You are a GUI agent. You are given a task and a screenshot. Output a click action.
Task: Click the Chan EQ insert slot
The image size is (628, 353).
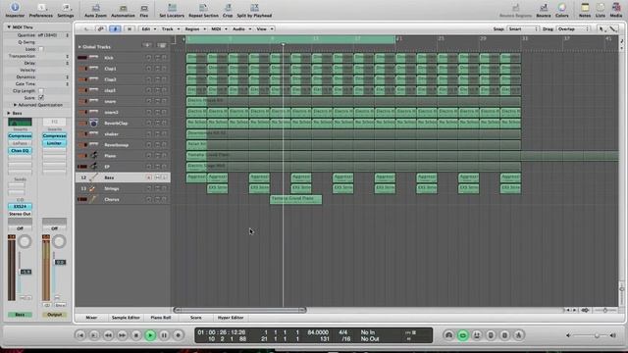tap(20, 150)
